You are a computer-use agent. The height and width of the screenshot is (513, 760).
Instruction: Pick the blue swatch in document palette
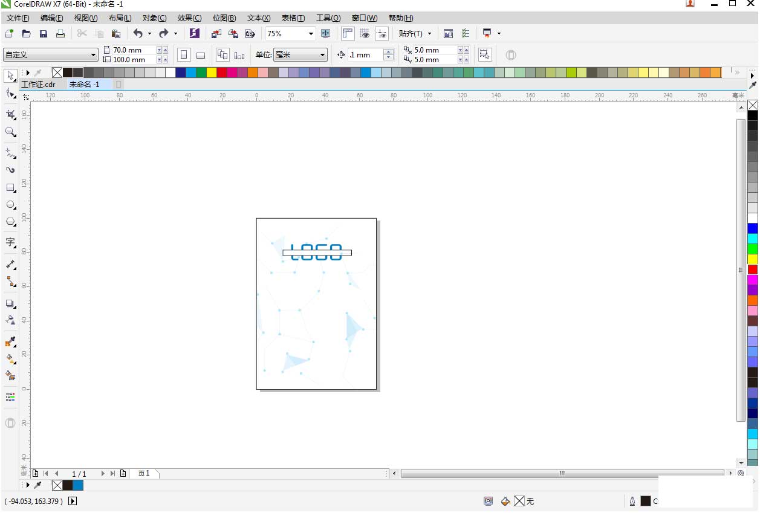tap(78, 485)
